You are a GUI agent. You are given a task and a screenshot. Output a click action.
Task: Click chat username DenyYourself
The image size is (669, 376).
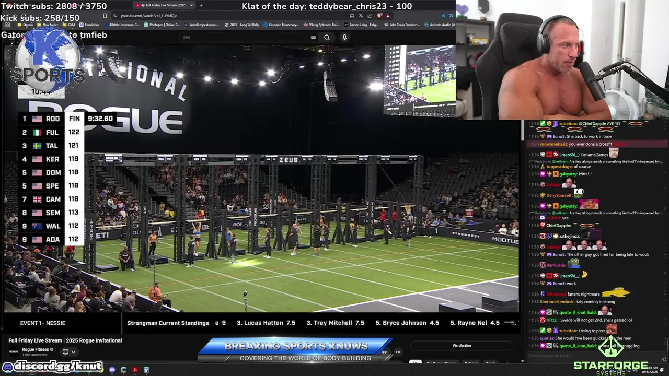click(x=559, y=195)
